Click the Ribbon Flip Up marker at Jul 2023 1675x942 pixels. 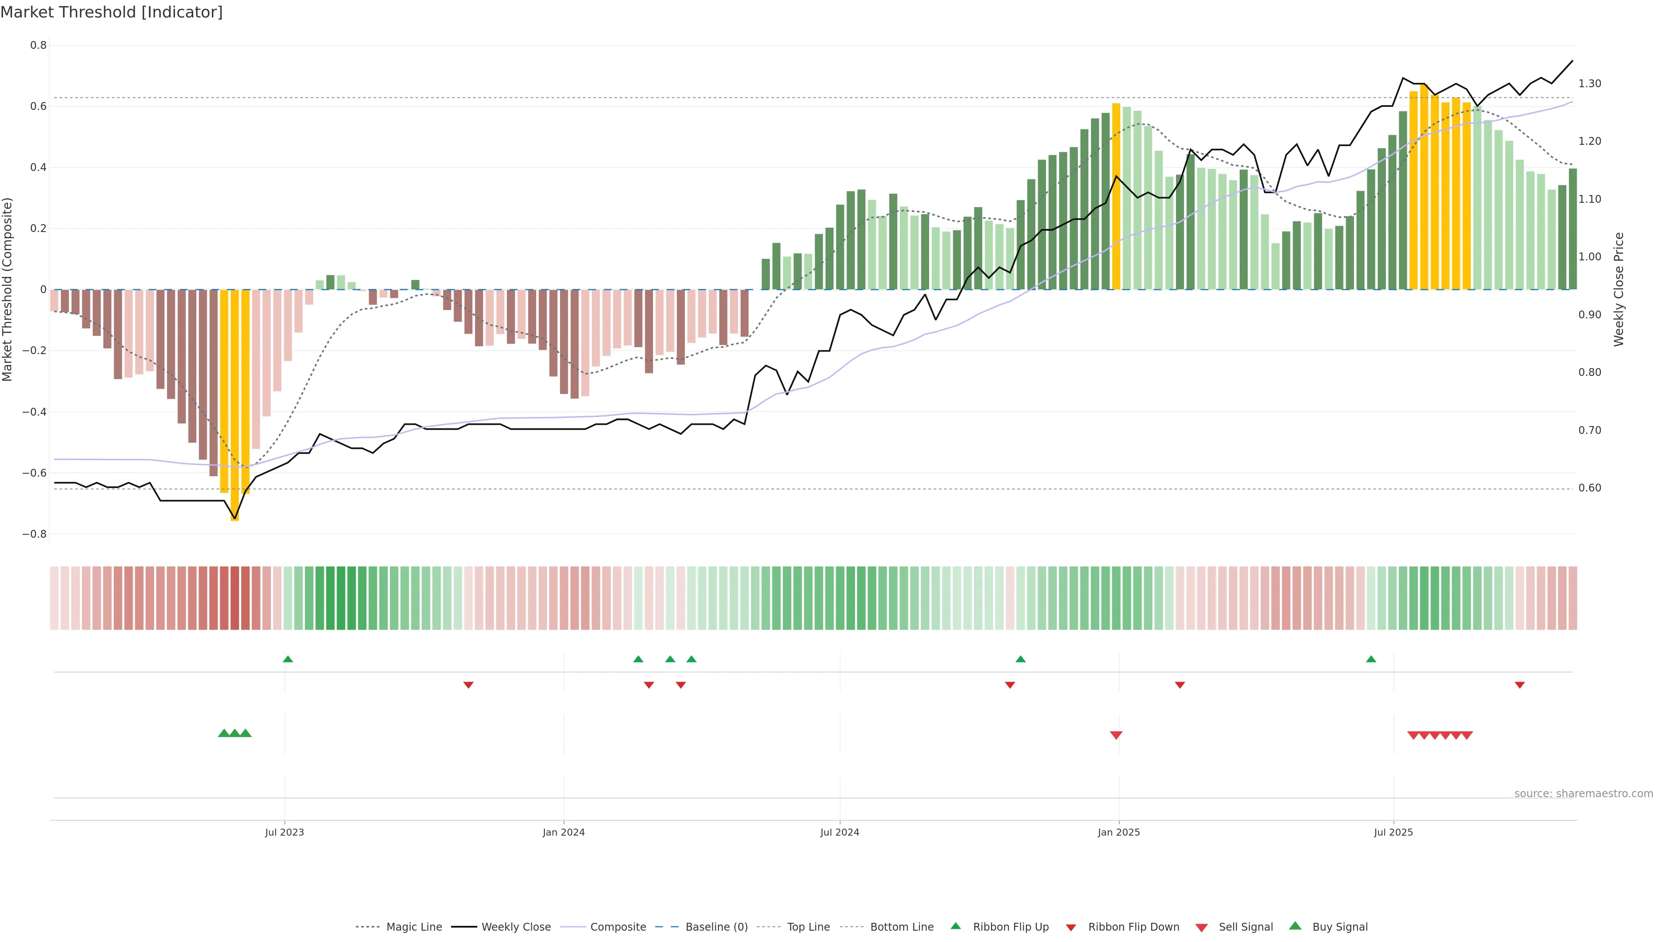coord(288,659)
